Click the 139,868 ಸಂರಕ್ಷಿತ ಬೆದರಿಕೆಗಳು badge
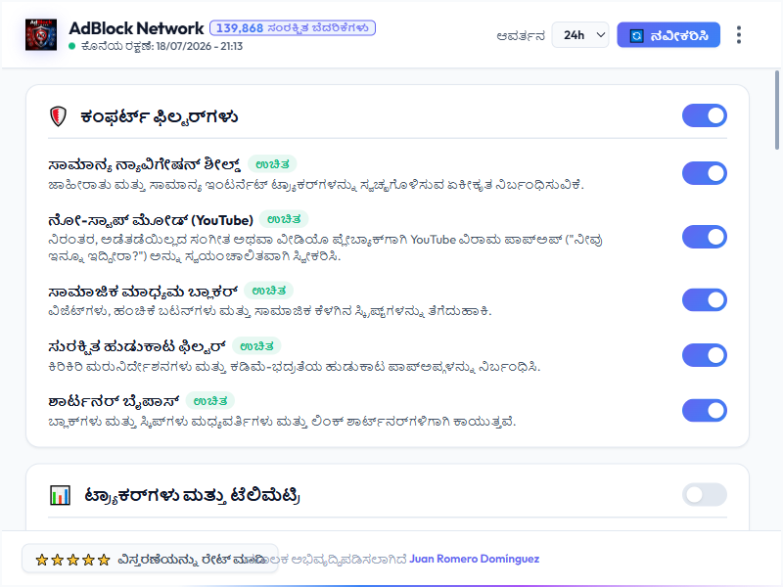783x587 pixels. (x=292, y=28)
